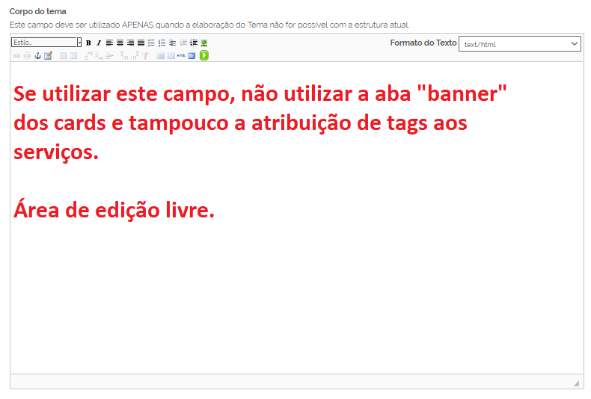The image size is (591, 399).
Task: Delete the table row
Action: (110, 56)
